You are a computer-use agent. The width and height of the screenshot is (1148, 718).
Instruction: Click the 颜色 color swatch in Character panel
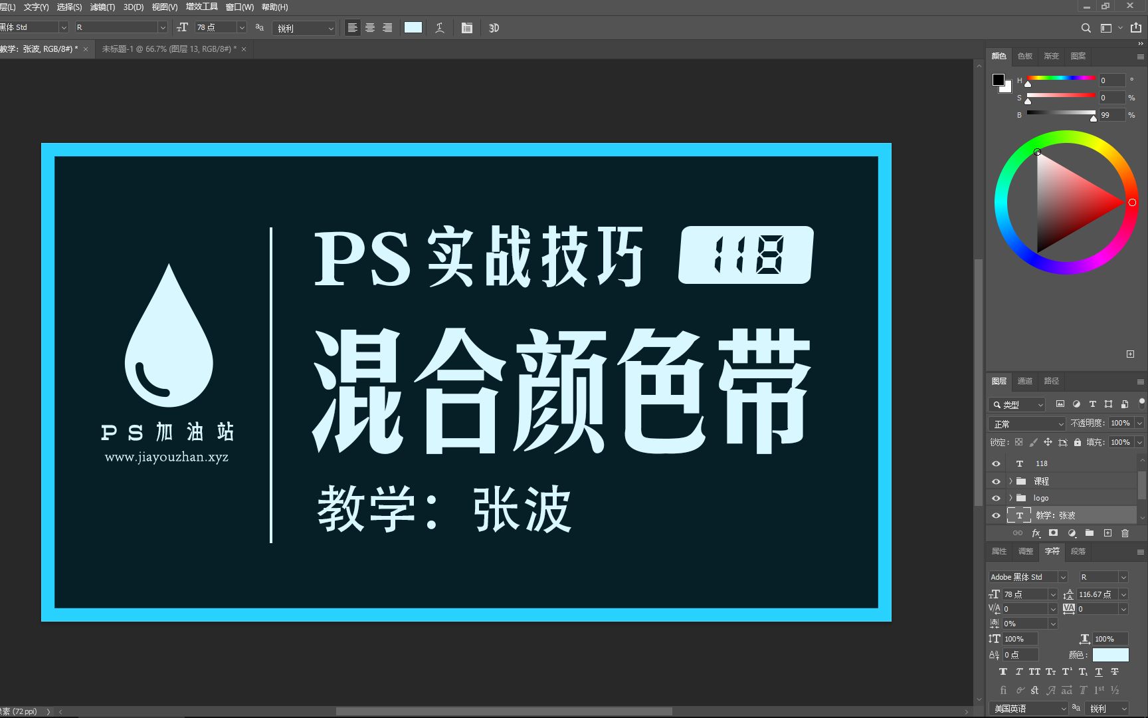[x=1110, y=655]
